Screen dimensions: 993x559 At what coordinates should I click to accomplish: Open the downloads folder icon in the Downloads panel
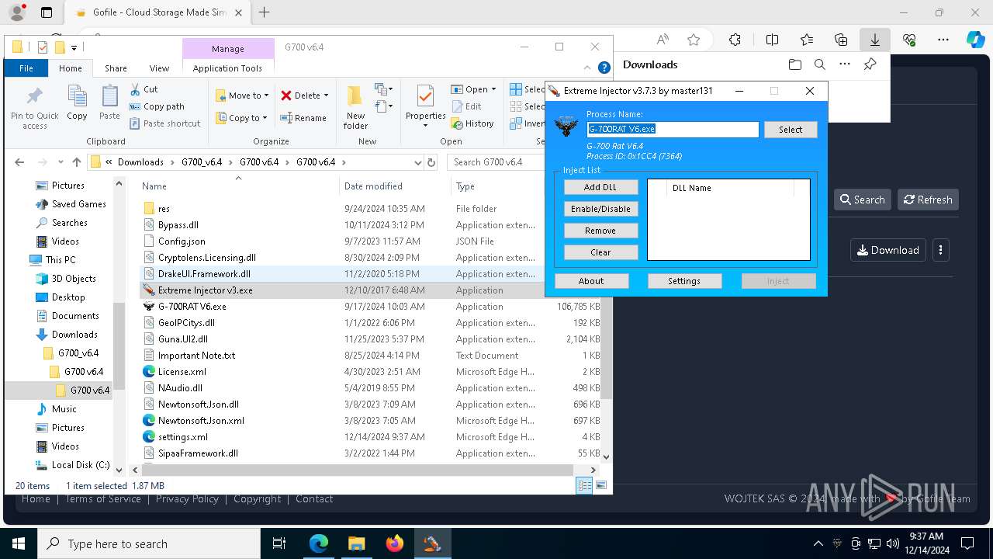(x=794, y=64)
